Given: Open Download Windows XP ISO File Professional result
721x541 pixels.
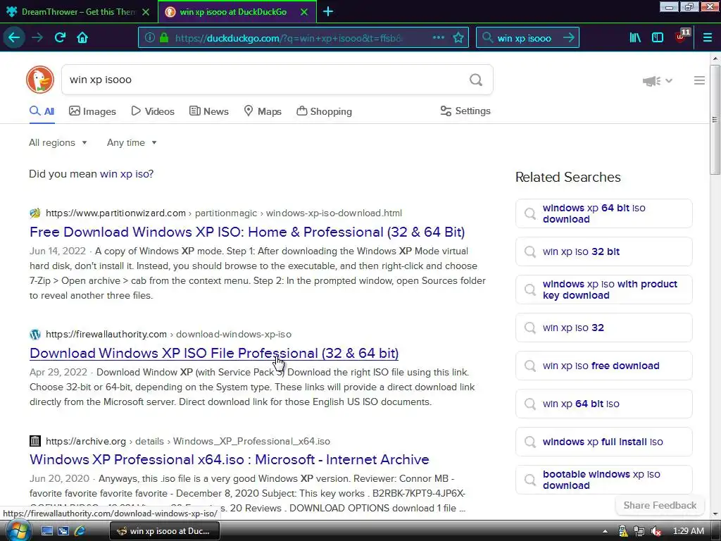Looking at the screenshot, I should coord(214,353).
